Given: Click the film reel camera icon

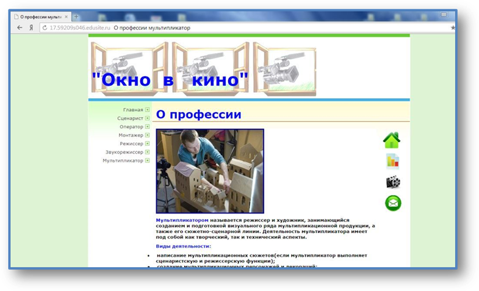Looking at the screenshot, I should coord(393,182).
